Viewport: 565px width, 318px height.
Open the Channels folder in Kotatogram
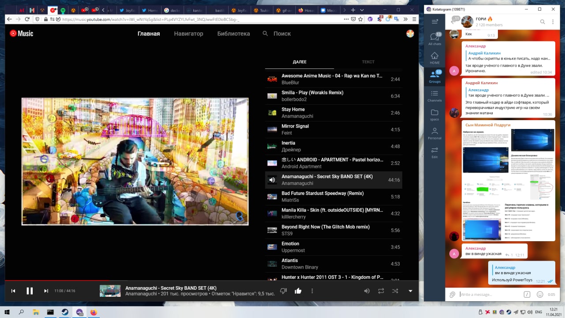coord(435,96)
